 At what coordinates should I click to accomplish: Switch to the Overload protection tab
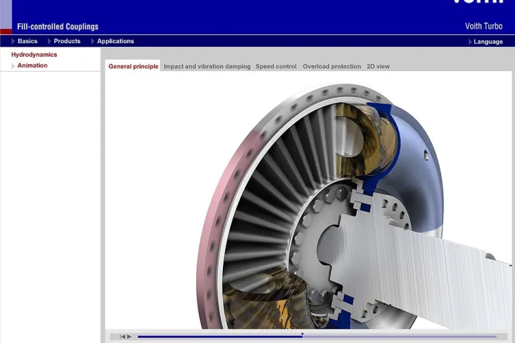[332, 66]
